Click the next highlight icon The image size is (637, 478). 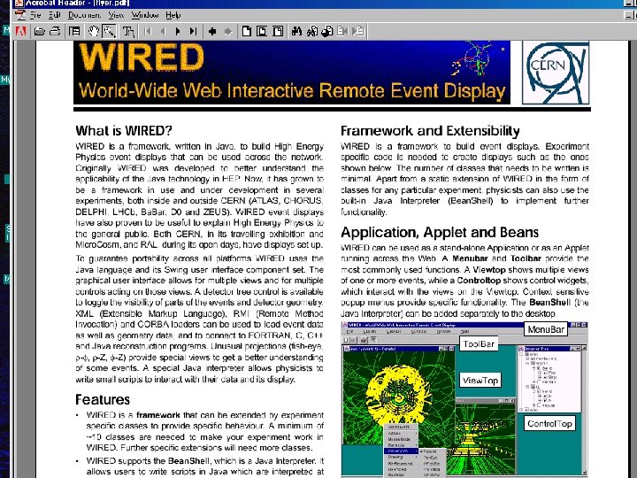pos(358,31)
